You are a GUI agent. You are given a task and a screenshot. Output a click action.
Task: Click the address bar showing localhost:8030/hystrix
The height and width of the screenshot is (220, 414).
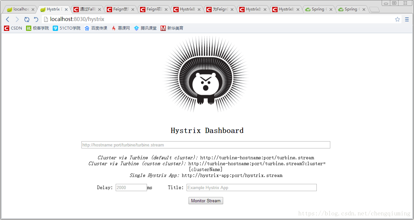coord(218,19)
